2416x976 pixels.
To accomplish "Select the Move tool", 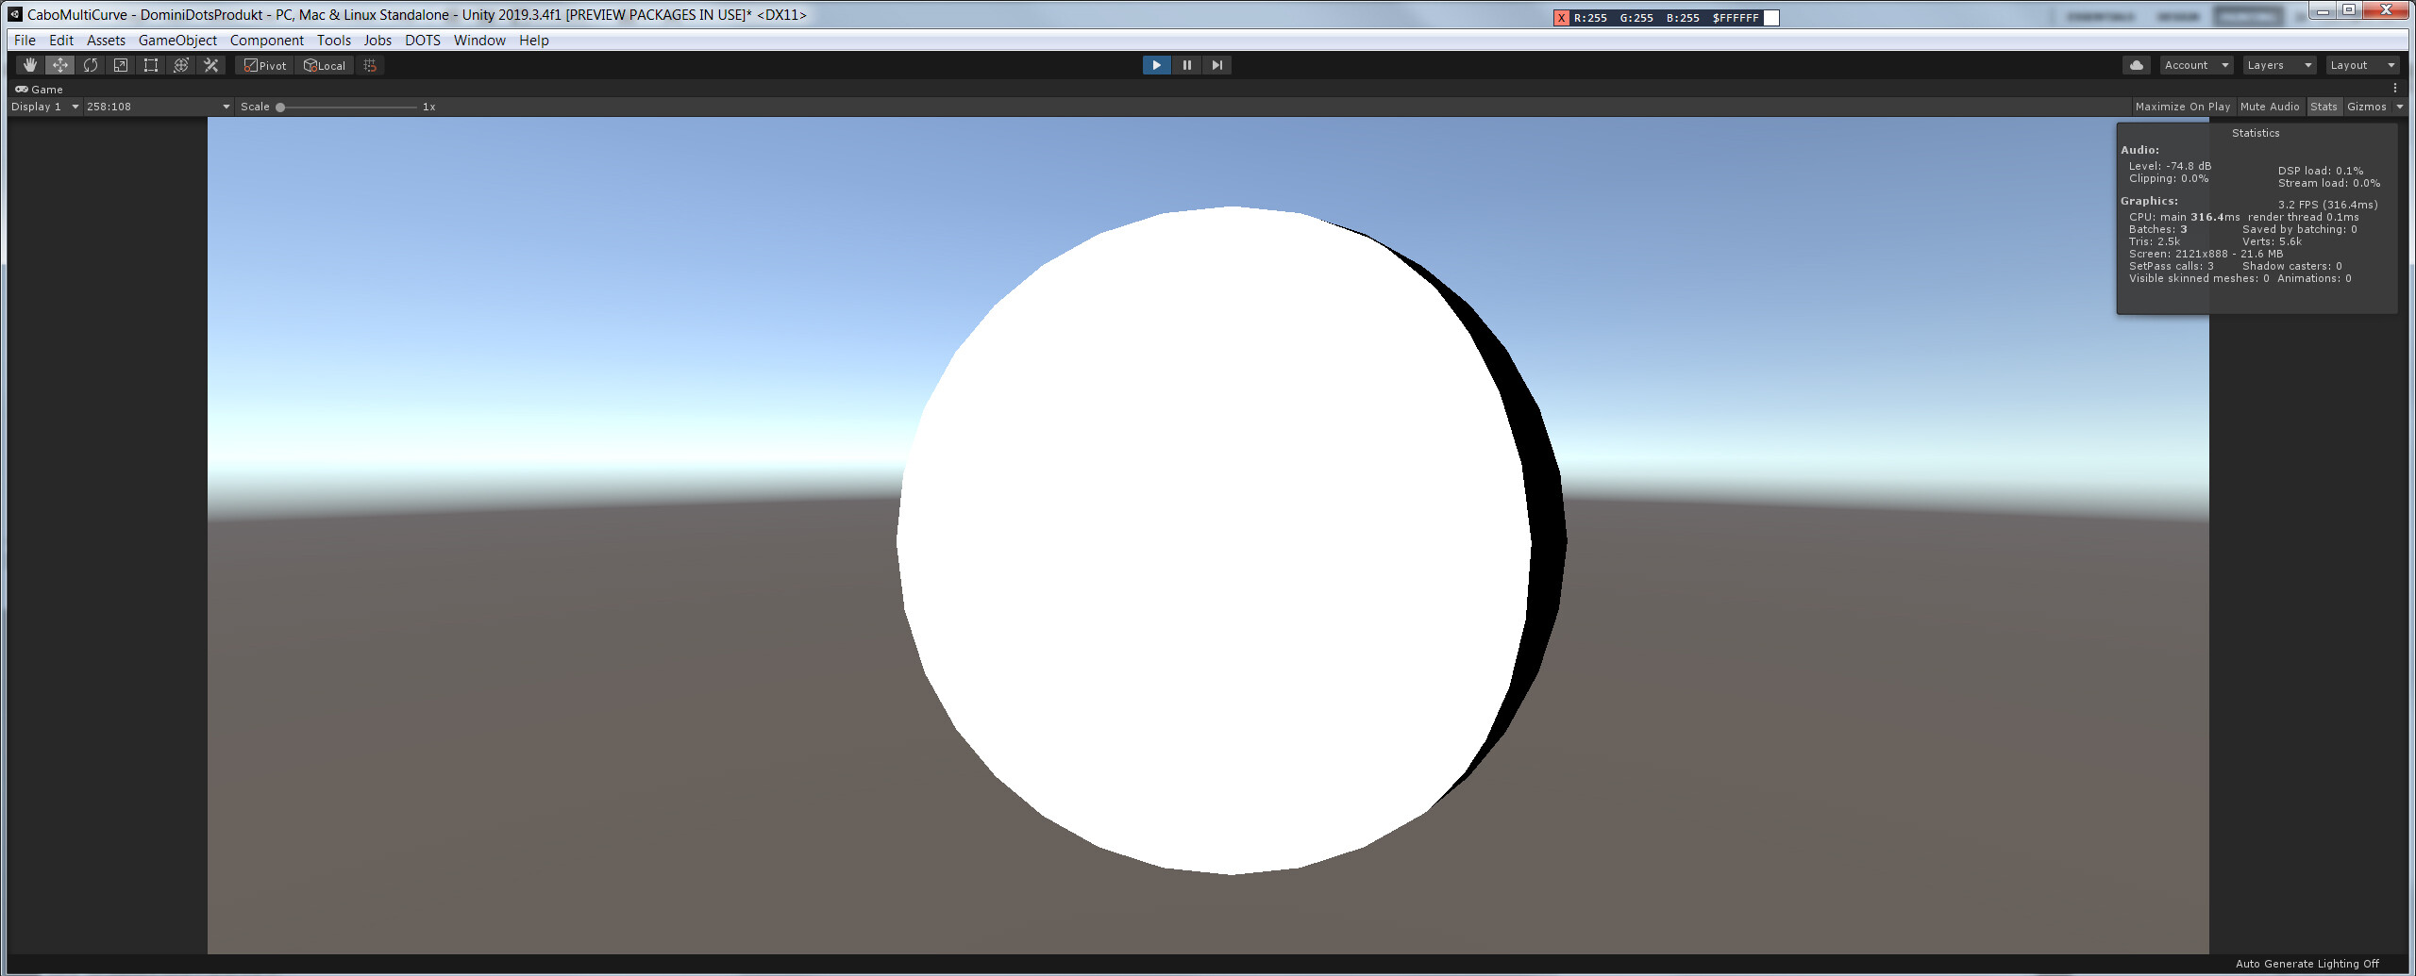I will pos(59,64).
